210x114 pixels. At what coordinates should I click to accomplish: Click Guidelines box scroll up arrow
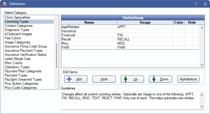pyautogui.click(x=202, y=95)
